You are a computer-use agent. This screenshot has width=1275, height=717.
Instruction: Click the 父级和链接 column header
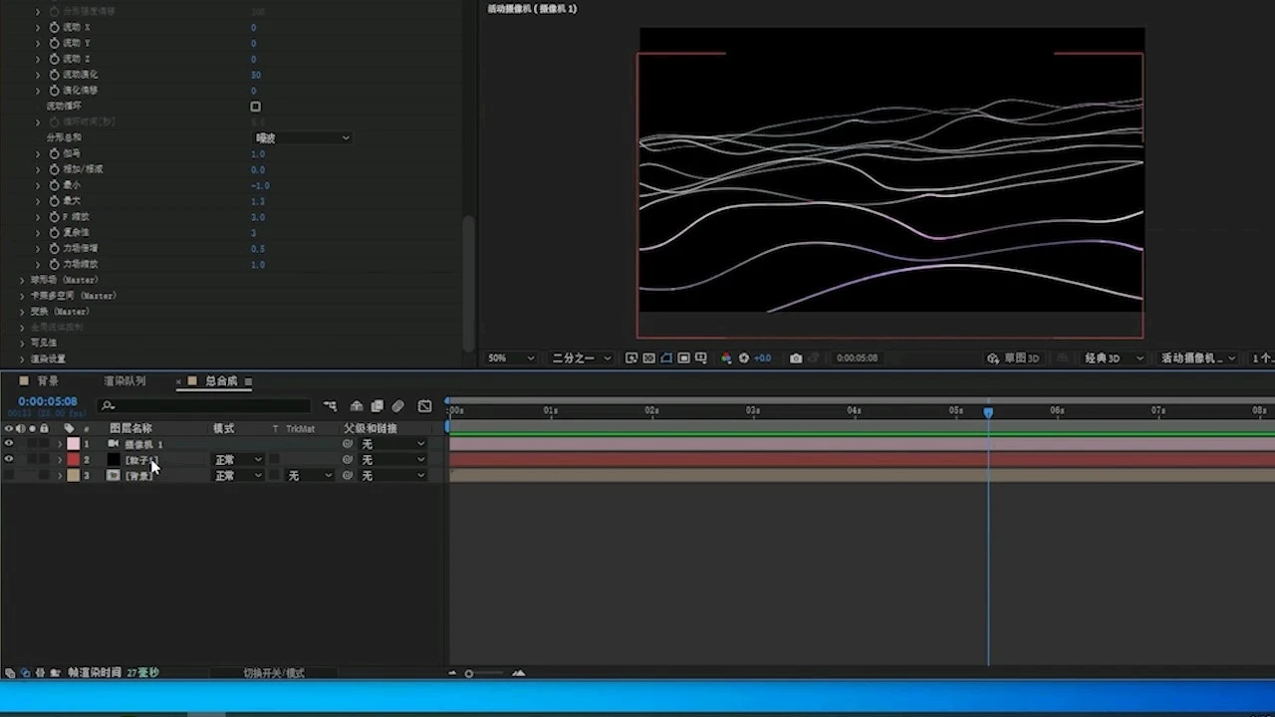[x=370, y=429]
